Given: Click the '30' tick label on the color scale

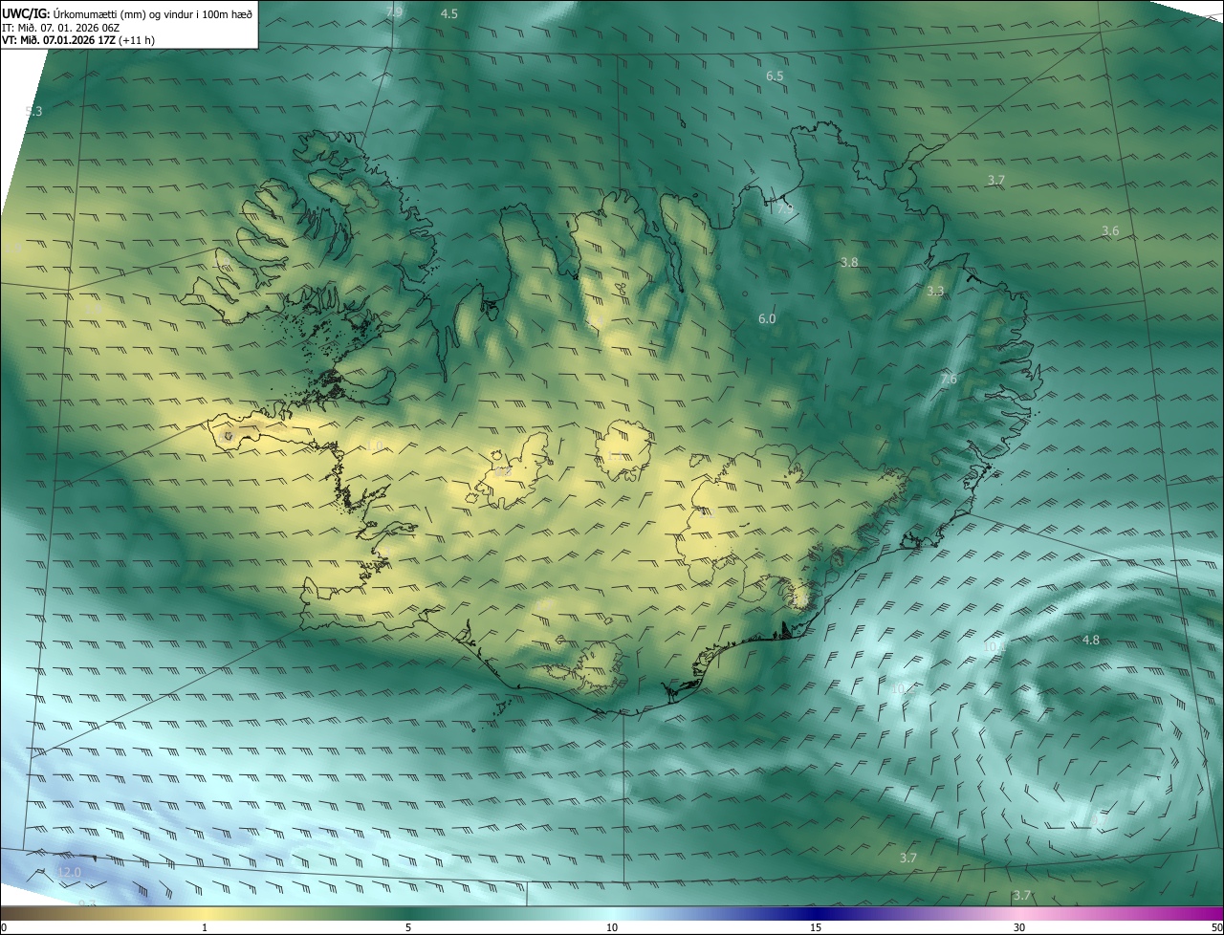Looking at the screenshot, I should point(1019,928).
